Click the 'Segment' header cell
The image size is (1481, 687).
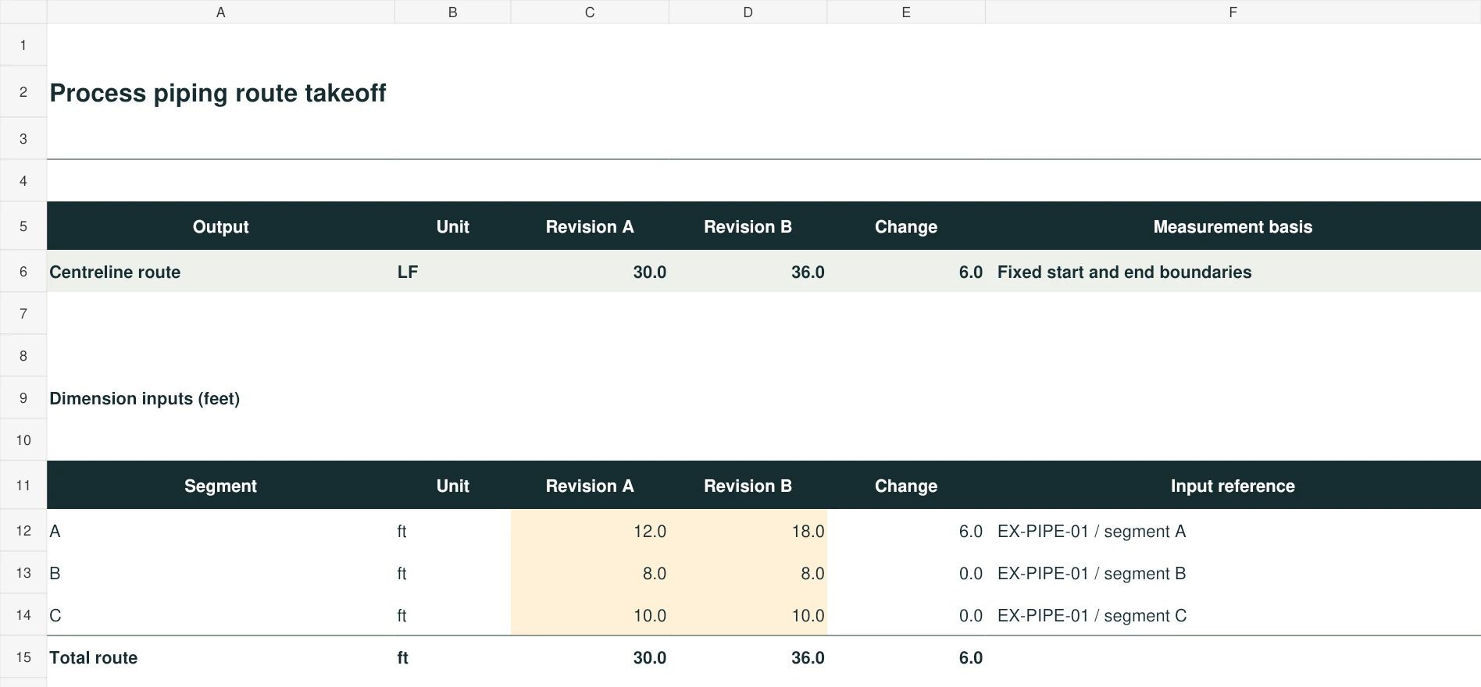(x=221, y=486)
